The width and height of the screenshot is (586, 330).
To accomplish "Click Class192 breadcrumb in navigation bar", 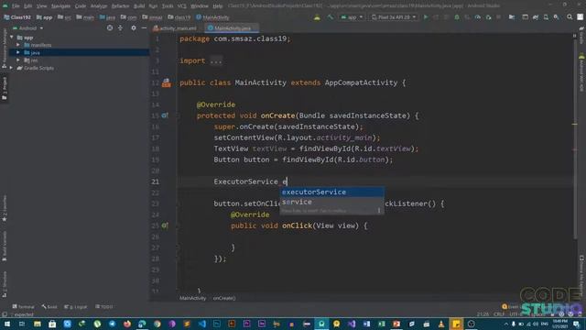I will 17,17.
